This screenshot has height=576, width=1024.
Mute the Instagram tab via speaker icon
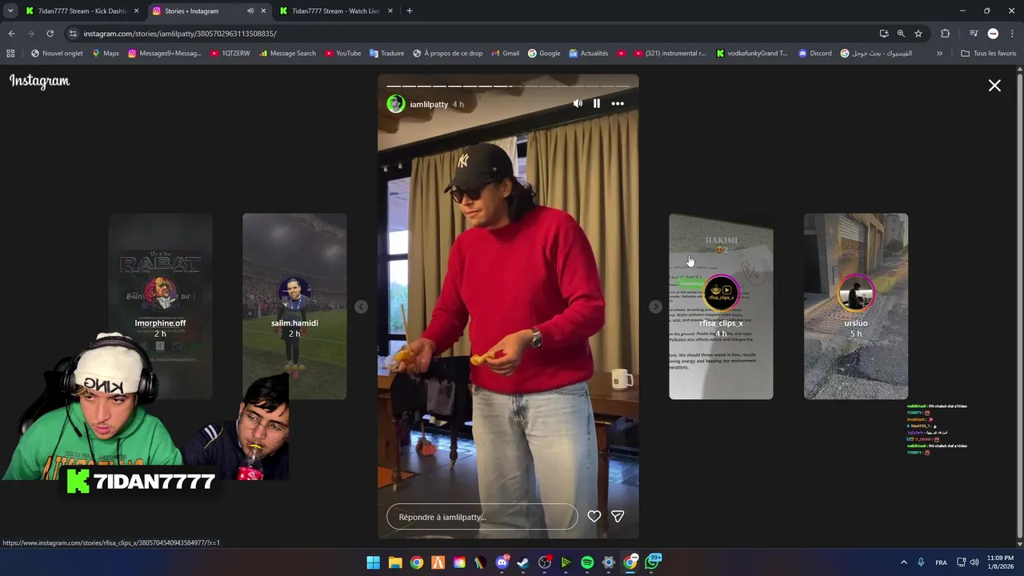(x=250, y=11)
